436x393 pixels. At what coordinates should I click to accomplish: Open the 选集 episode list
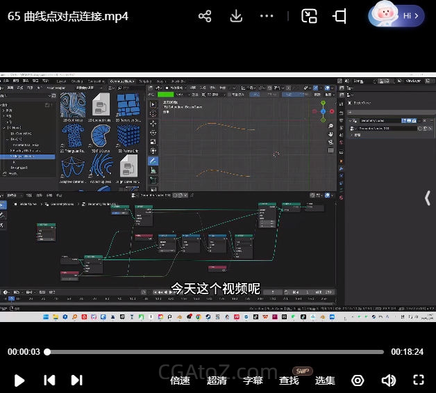[x=325, y=380]
